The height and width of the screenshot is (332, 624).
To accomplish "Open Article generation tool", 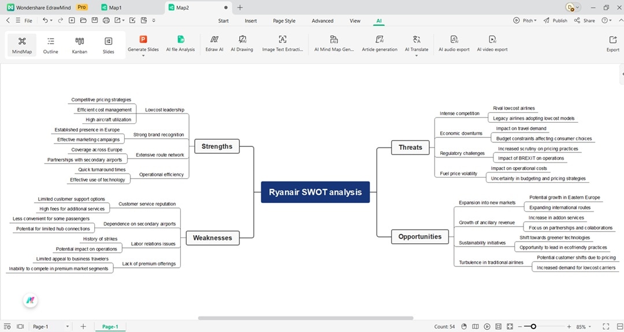I will 380,44.
